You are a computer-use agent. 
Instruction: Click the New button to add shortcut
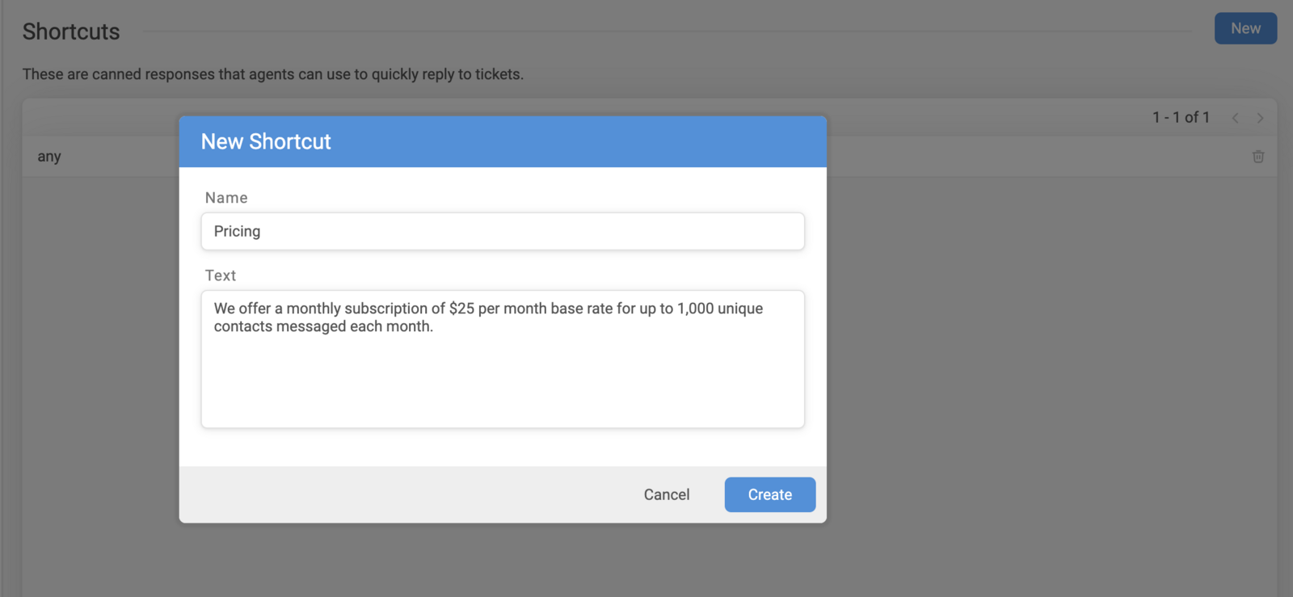click(x=1245, y=28)
